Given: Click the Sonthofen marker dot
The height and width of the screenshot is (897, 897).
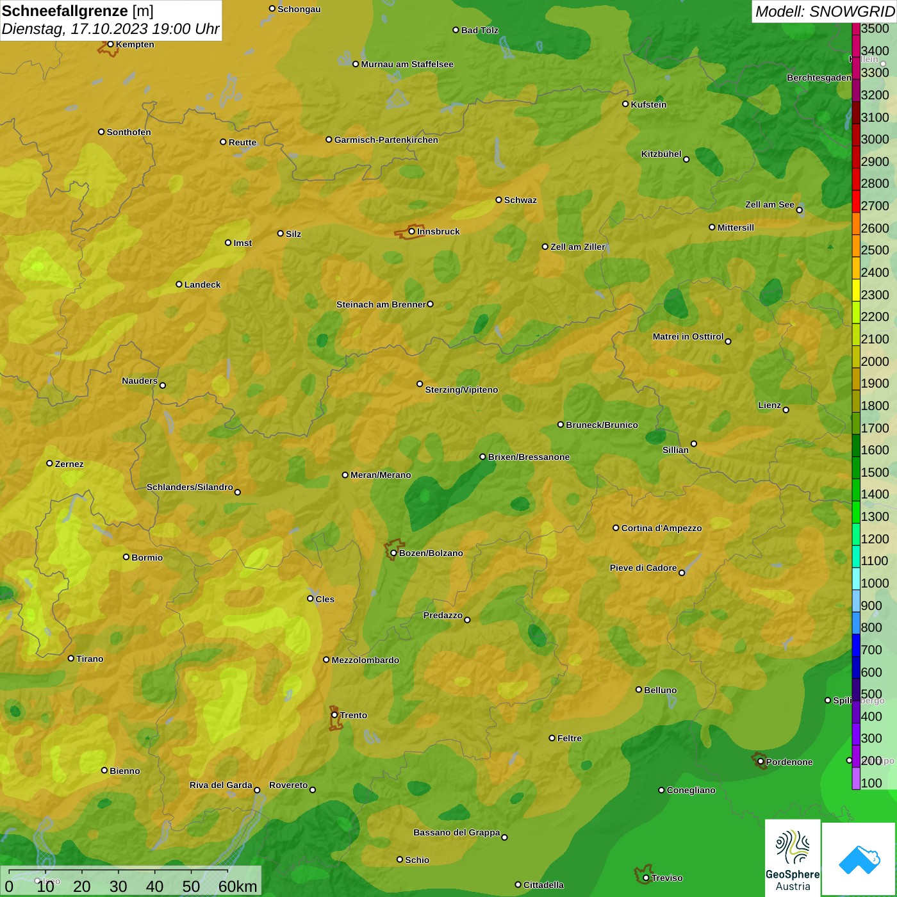Looking at the screenshot, I should coord(101,132).
